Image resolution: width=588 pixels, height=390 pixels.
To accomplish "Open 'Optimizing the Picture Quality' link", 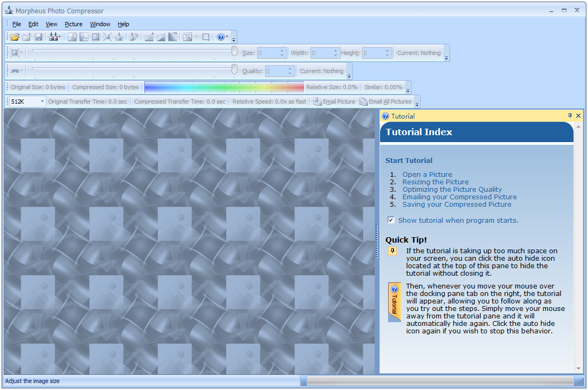I will pos(452,189).
